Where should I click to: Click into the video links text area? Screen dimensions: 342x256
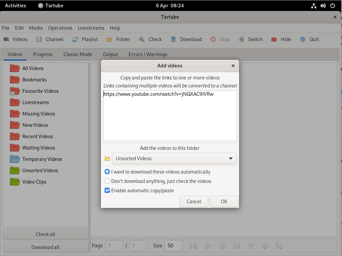tap(170, 116)
